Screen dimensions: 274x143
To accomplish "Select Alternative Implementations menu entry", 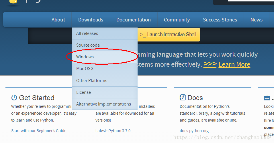I will [x=105, y=104].
